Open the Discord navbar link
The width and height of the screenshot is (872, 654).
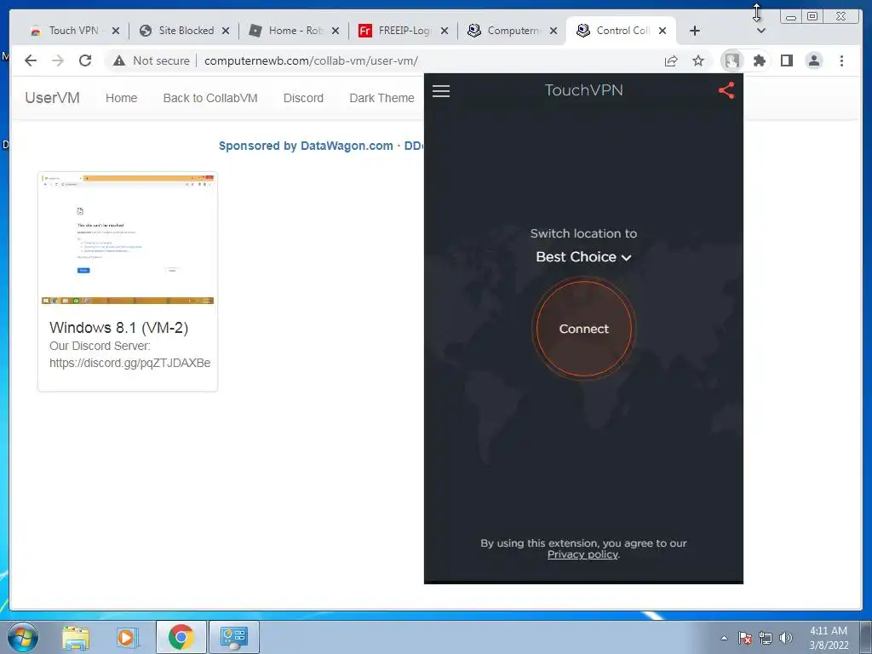[303, 98]
